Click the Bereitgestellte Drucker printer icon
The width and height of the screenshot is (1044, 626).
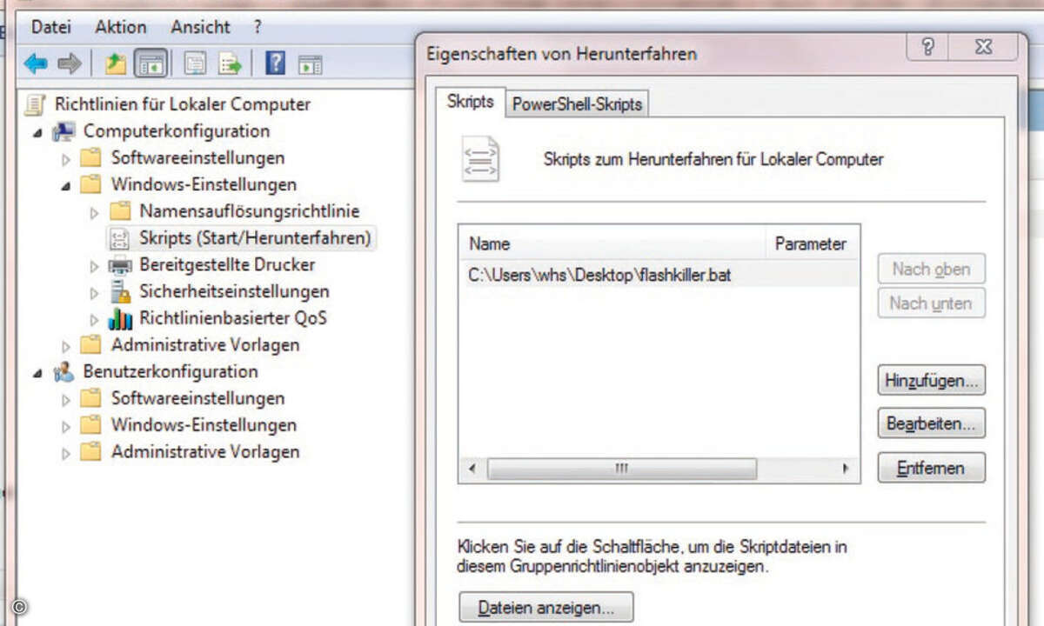click(x=119, y=265)
